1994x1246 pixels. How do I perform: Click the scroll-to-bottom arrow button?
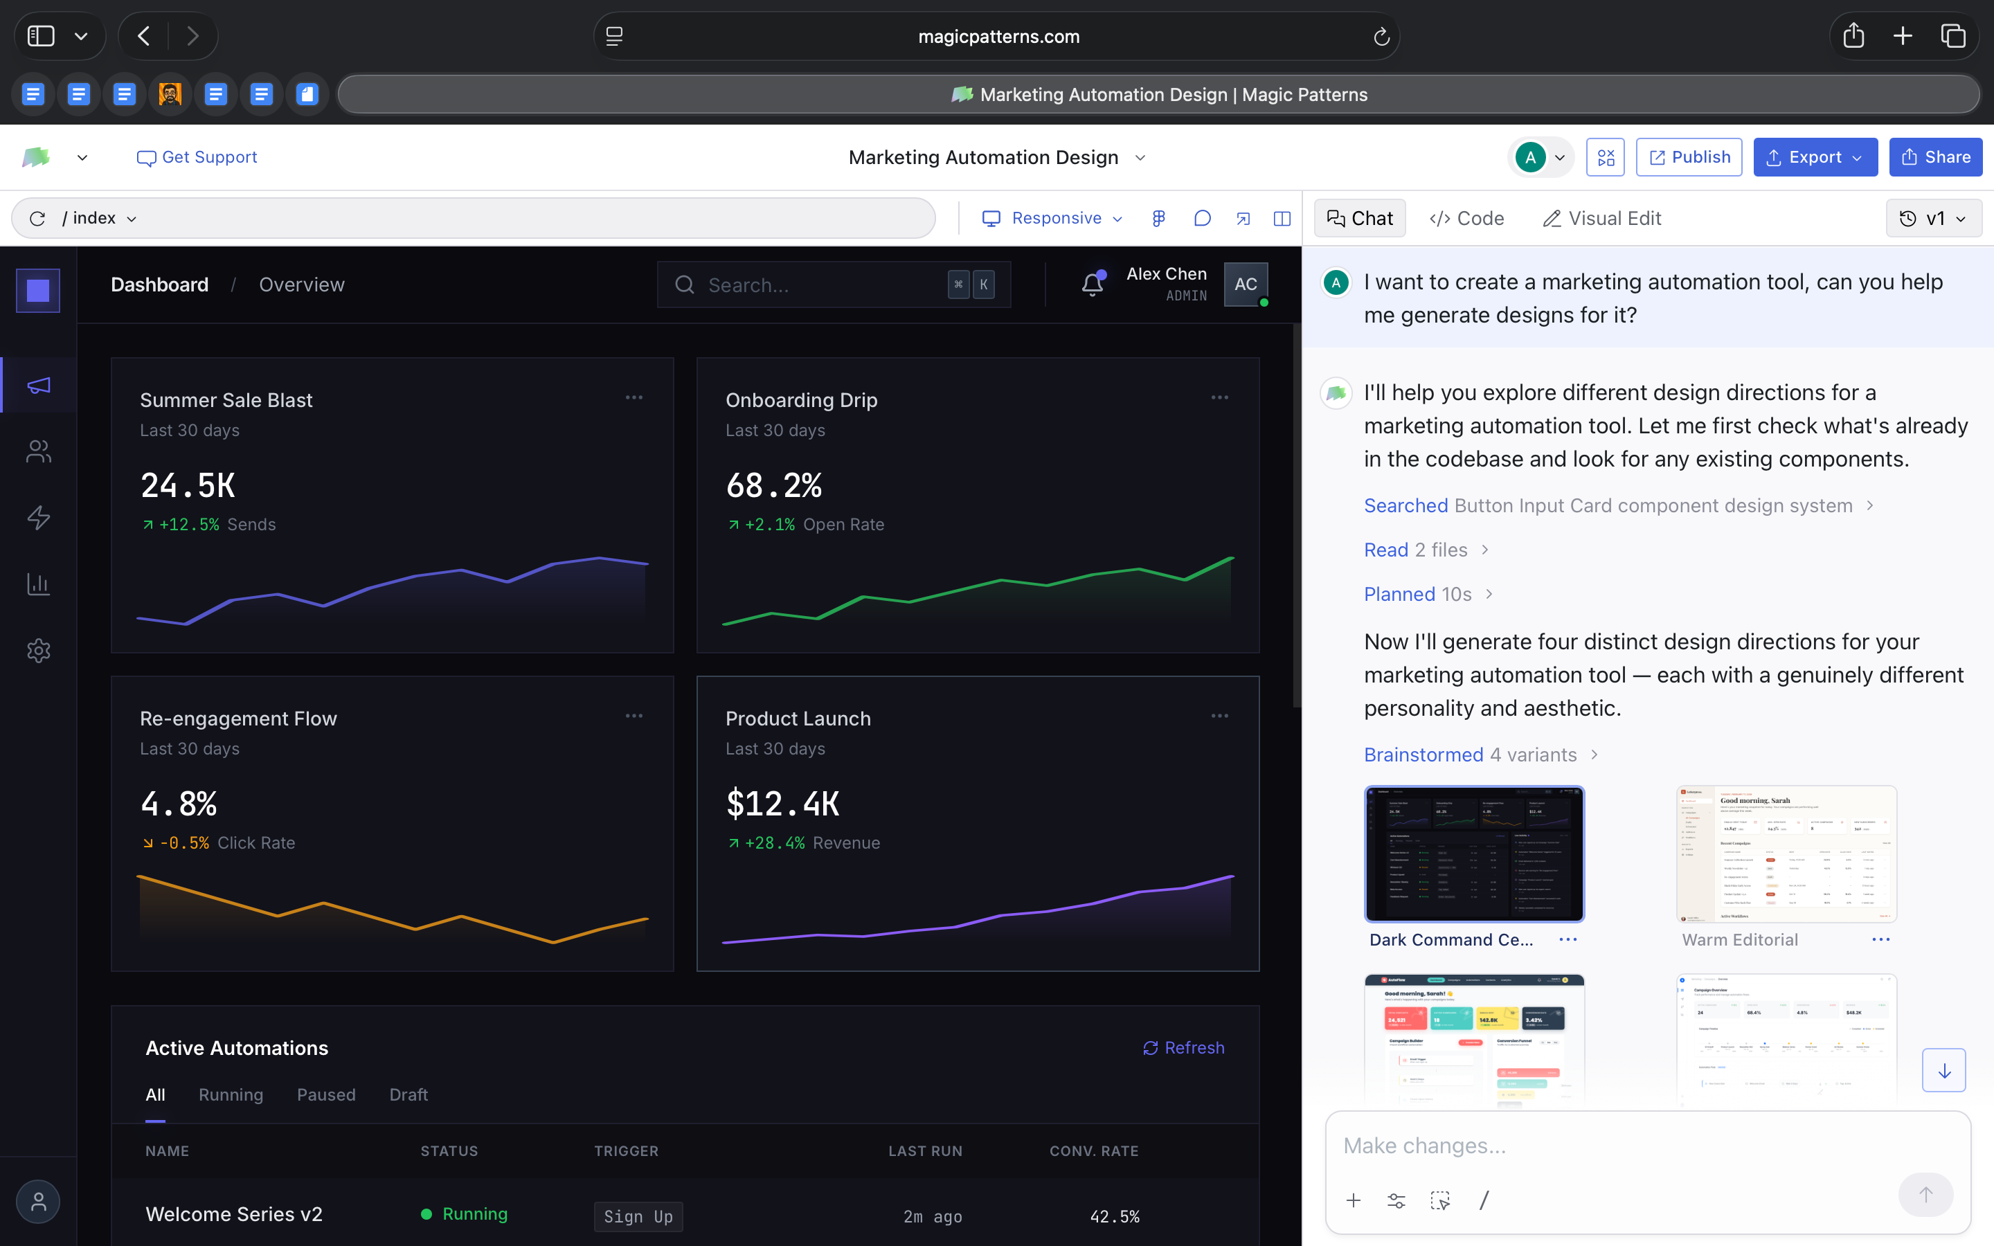click(x=1943, y=1070)
